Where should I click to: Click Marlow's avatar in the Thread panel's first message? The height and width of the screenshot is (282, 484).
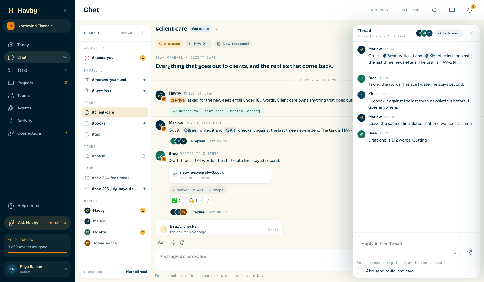(361, 50)
